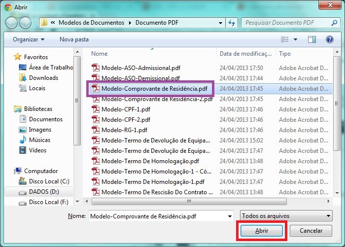Click the change view icon

click(285, 39)
